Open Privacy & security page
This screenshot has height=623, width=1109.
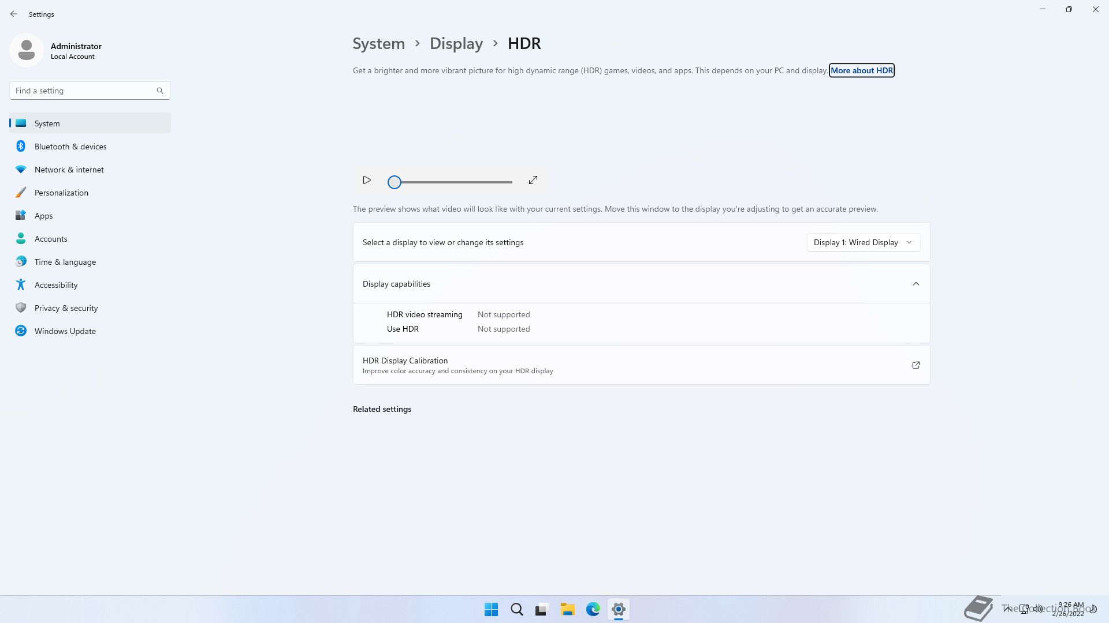tap(66, 308)
